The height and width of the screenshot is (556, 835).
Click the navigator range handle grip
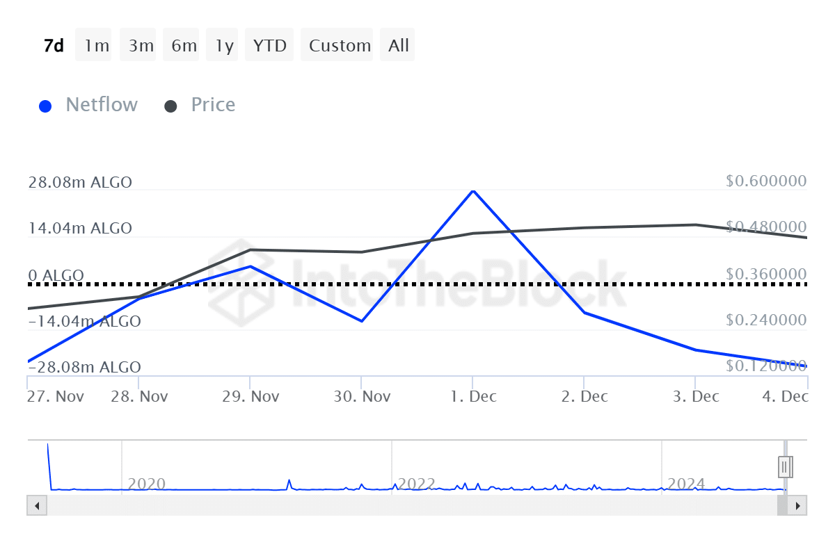785,466
